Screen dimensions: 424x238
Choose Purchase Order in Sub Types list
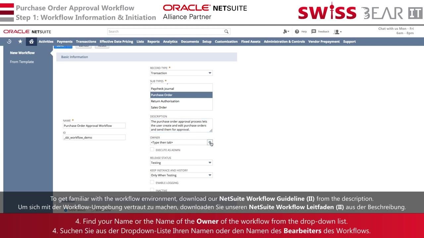[181, 95]
